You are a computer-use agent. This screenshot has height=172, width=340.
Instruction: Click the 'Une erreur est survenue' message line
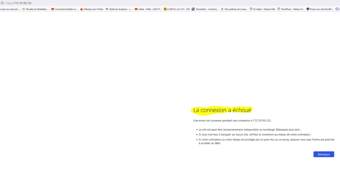232,120
